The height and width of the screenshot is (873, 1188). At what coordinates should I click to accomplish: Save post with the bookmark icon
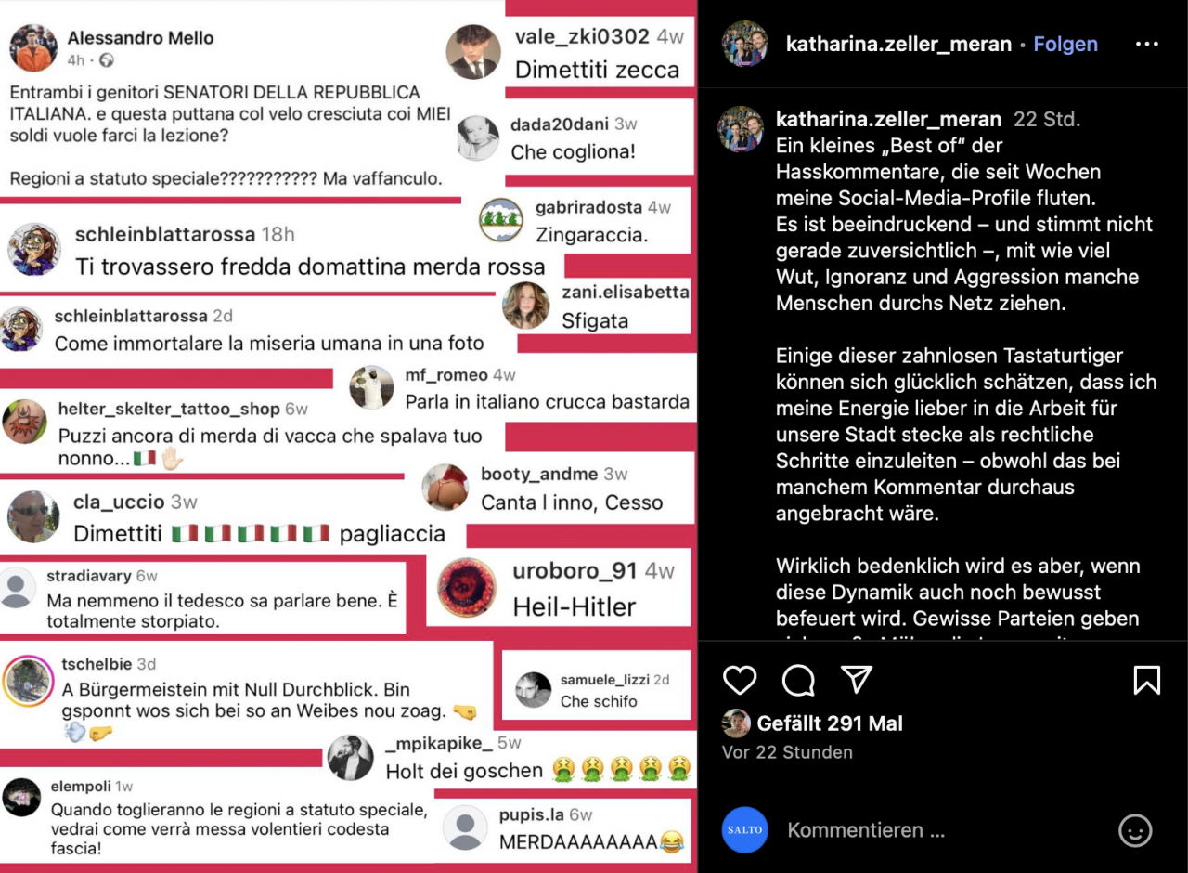tap(1147, 681)
